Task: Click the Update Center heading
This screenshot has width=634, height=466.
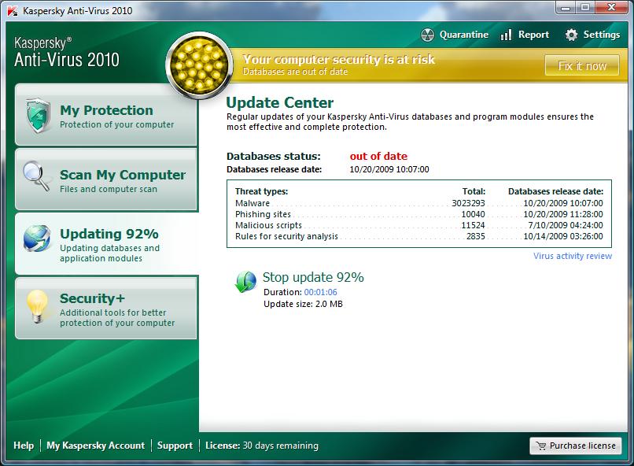Action: click(280, 103)
